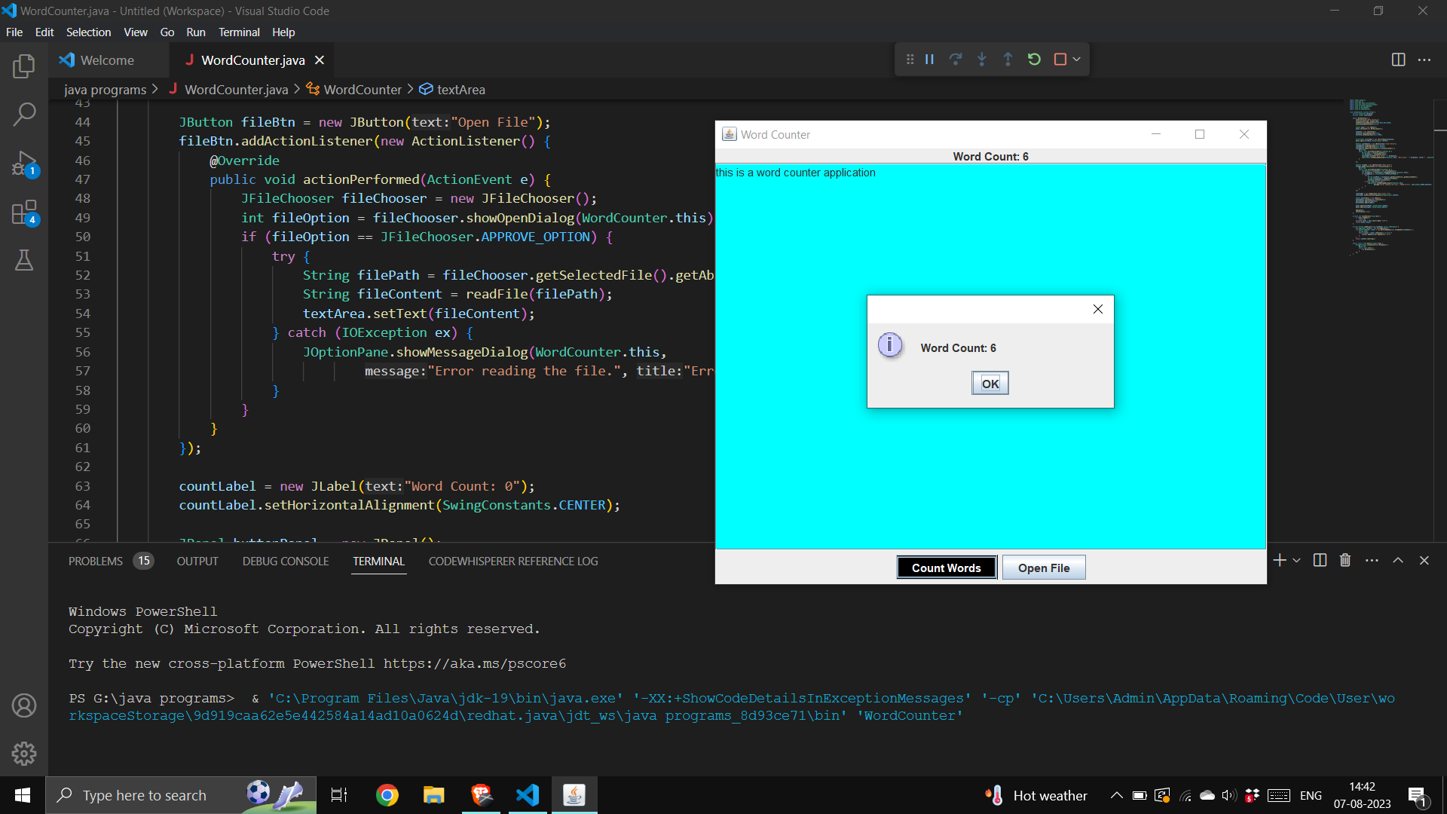Expand the debug session dropdown chevron
The height and width of the screenshot is (814, 1447).
[x=1075, y=59]
